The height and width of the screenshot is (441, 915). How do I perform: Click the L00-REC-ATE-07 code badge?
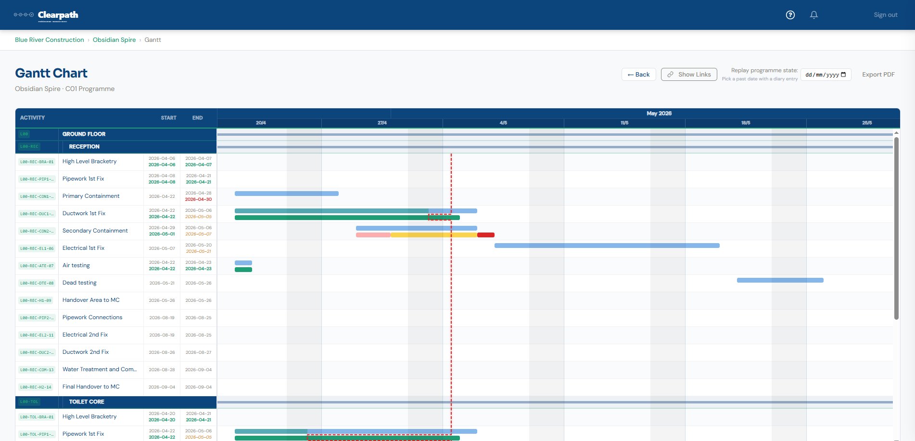[37, 266]
